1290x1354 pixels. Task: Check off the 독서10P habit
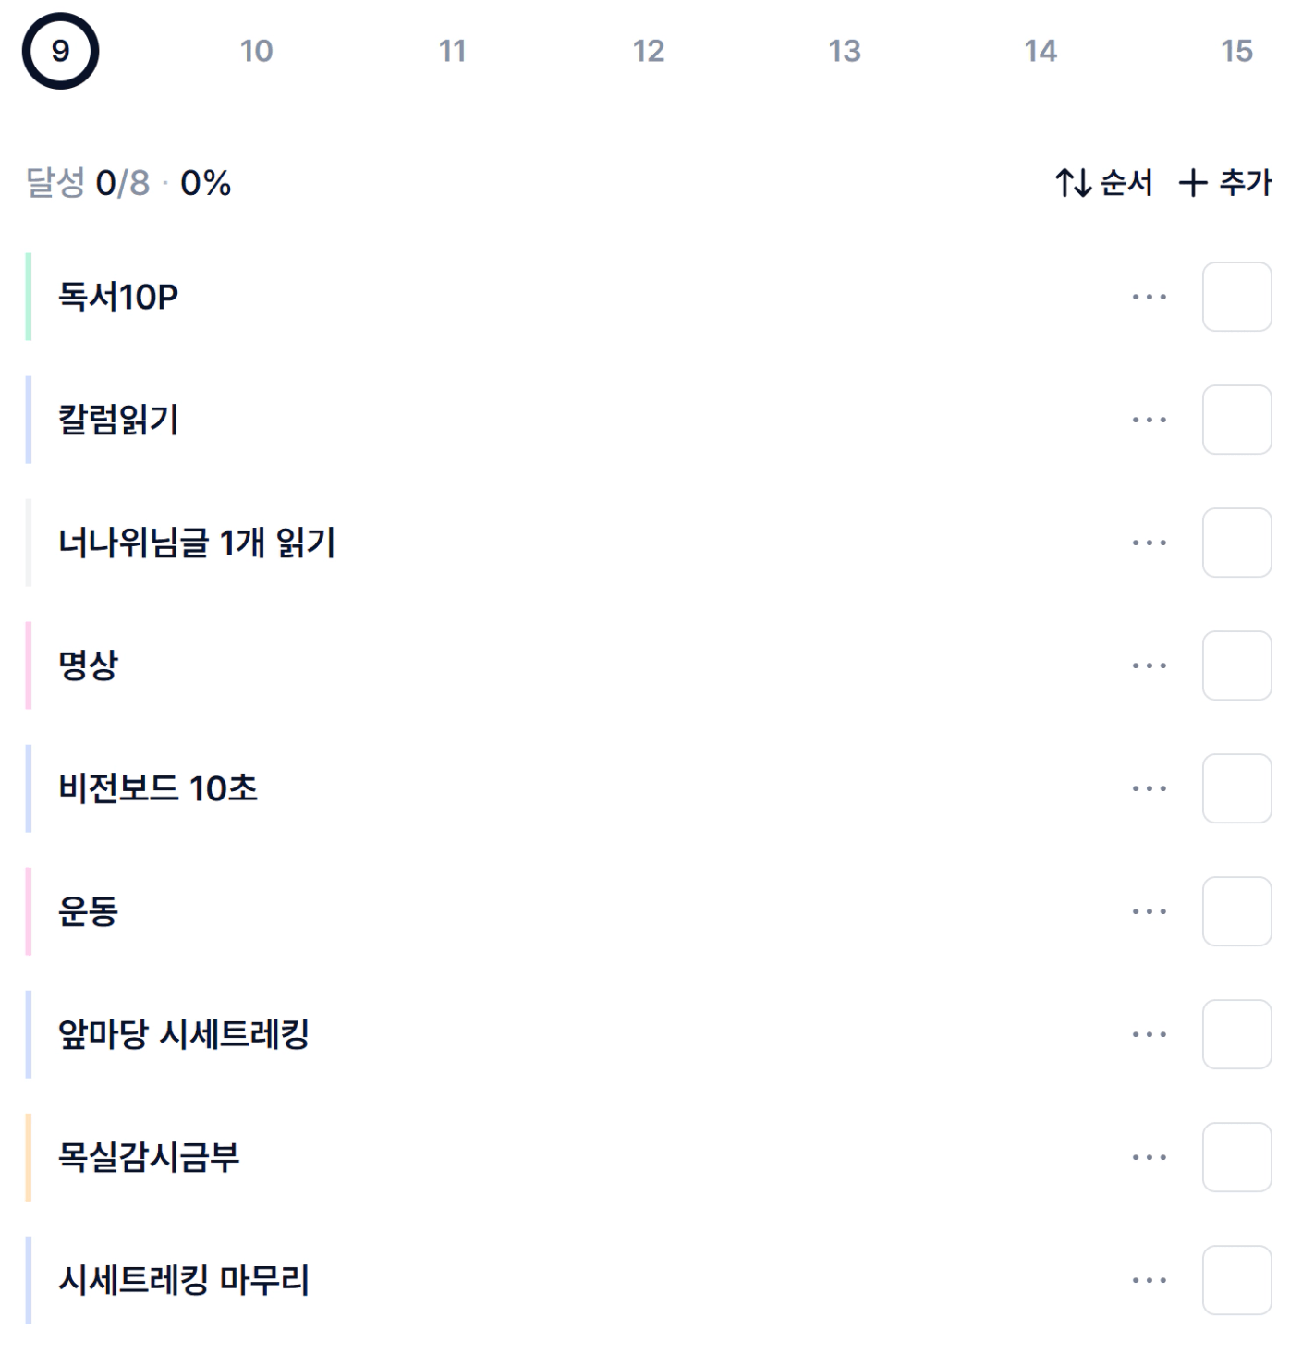click(1236, 297)
